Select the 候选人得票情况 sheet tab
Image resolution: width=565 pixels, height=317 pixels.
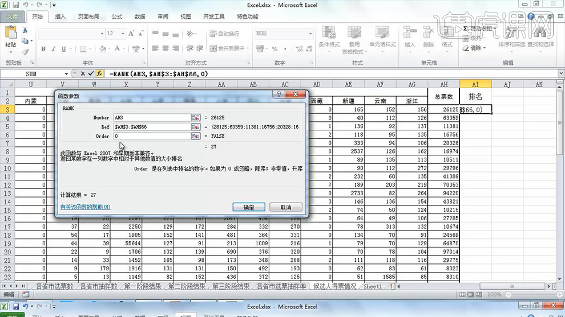tap(335, 286)
